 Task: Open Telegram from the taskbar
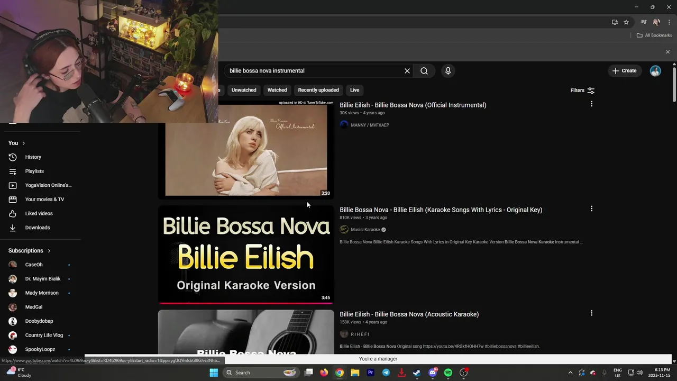(386, 373)
